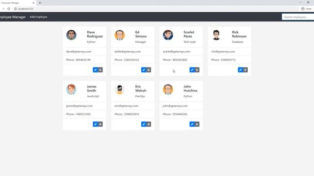The height and width of the screenshot is (176, 314).
Task: Focus the Search employees input field
Action: click(x=298, y=17)
